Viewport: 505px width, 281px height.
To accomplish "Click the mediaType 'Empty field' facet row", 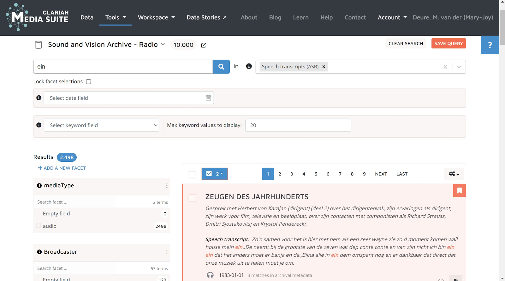I will coord(102,214).
